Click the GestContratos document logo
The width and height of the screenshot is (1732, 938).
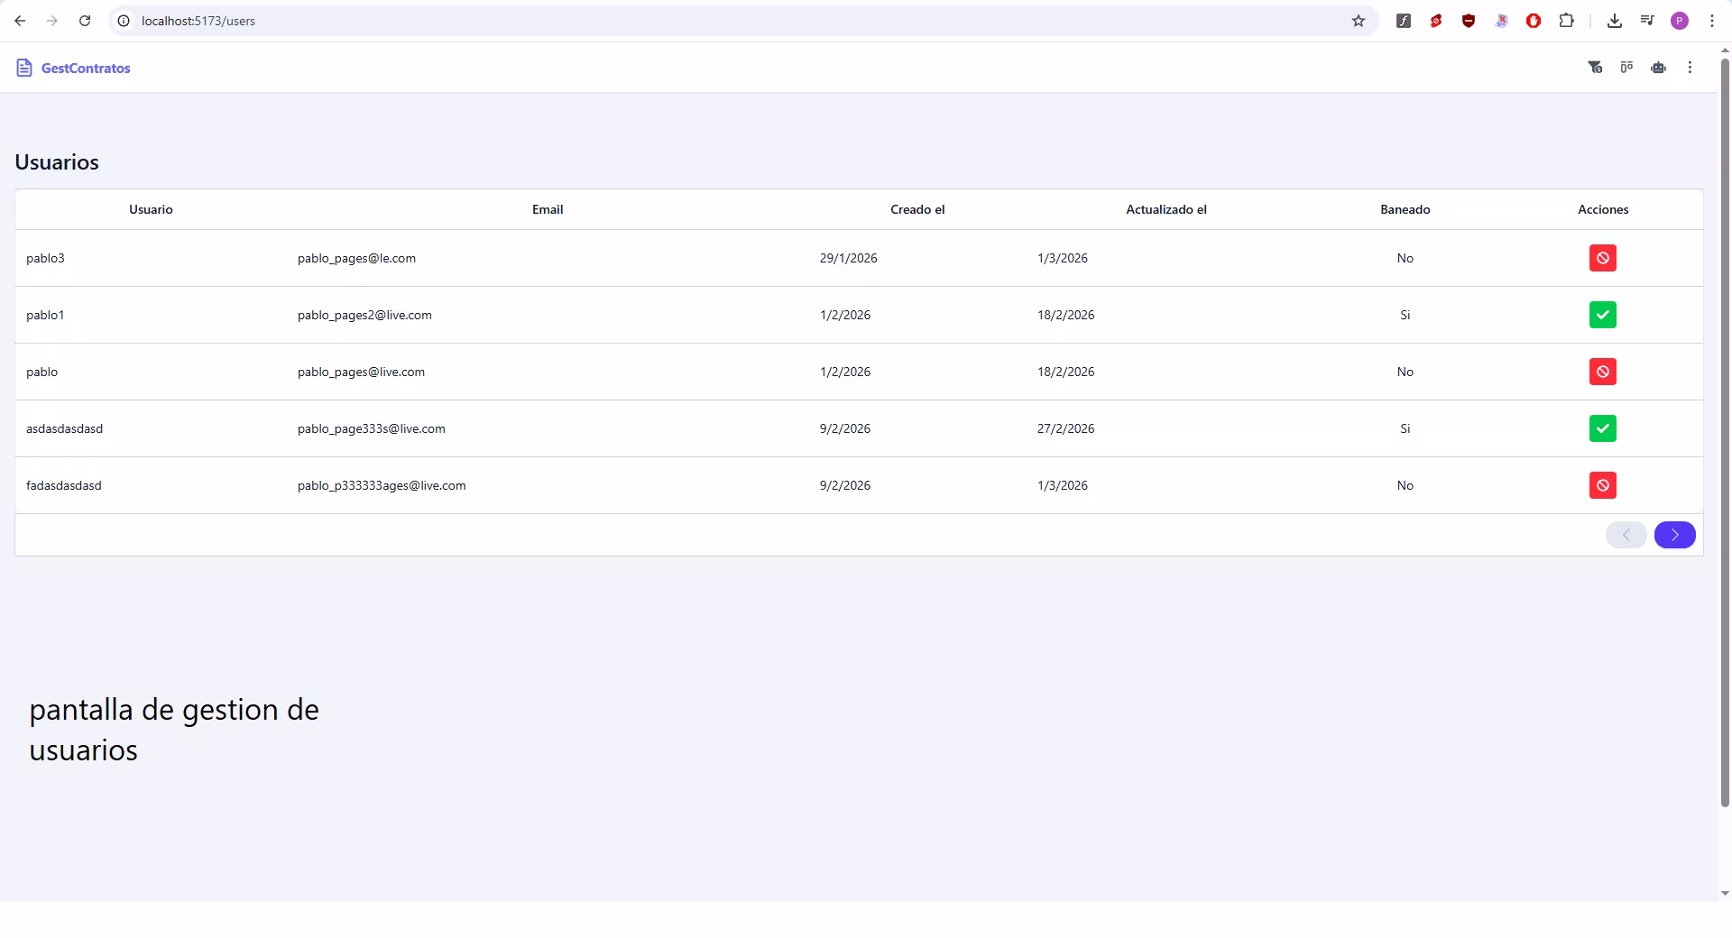click(23, 68)
